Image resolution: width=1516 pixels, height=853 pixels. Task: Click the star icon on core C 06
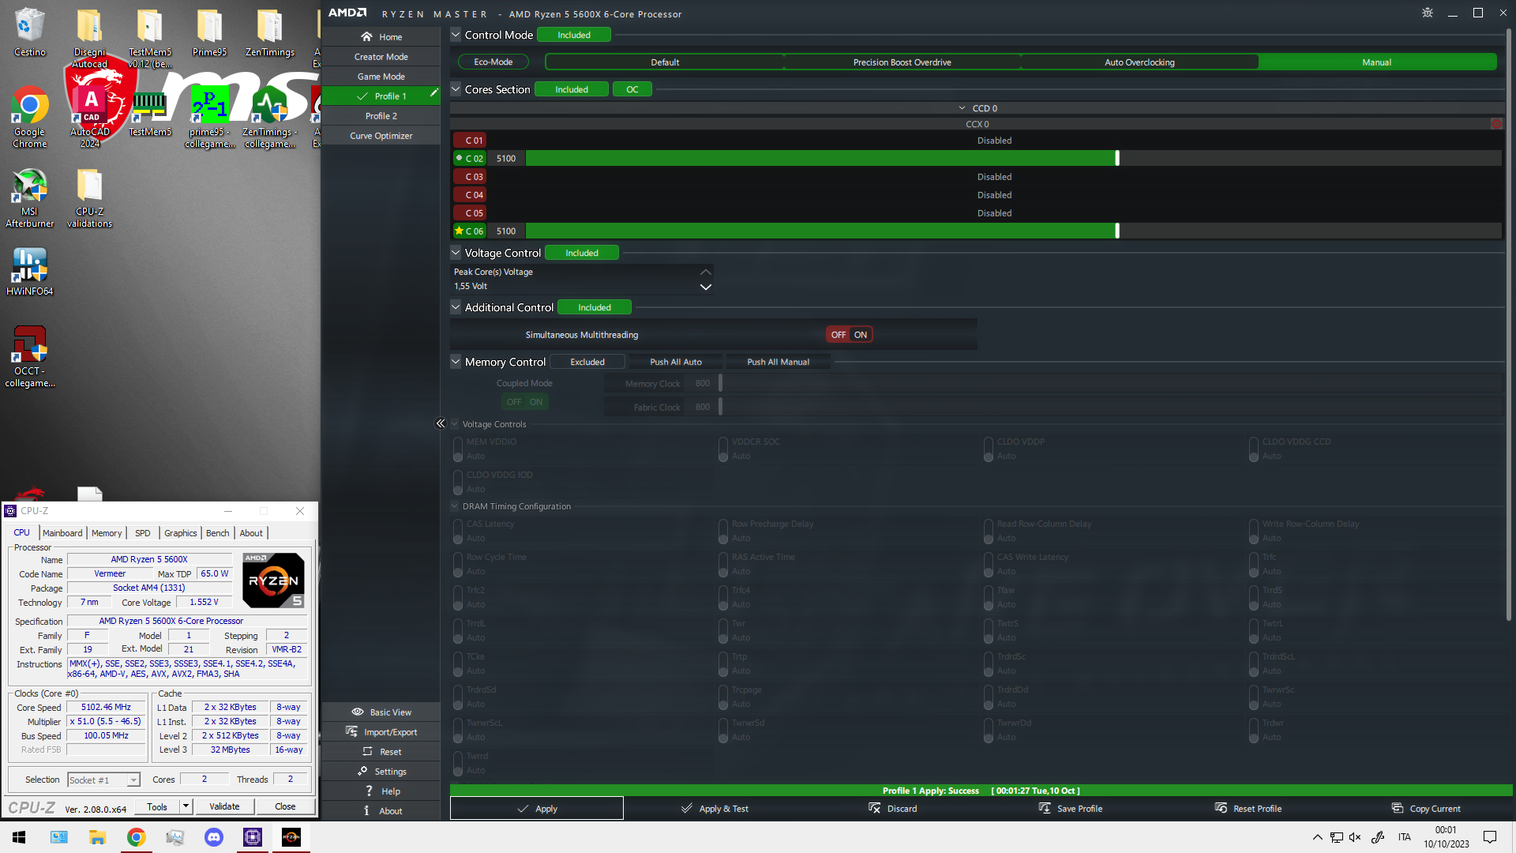(x=459, y=231)
